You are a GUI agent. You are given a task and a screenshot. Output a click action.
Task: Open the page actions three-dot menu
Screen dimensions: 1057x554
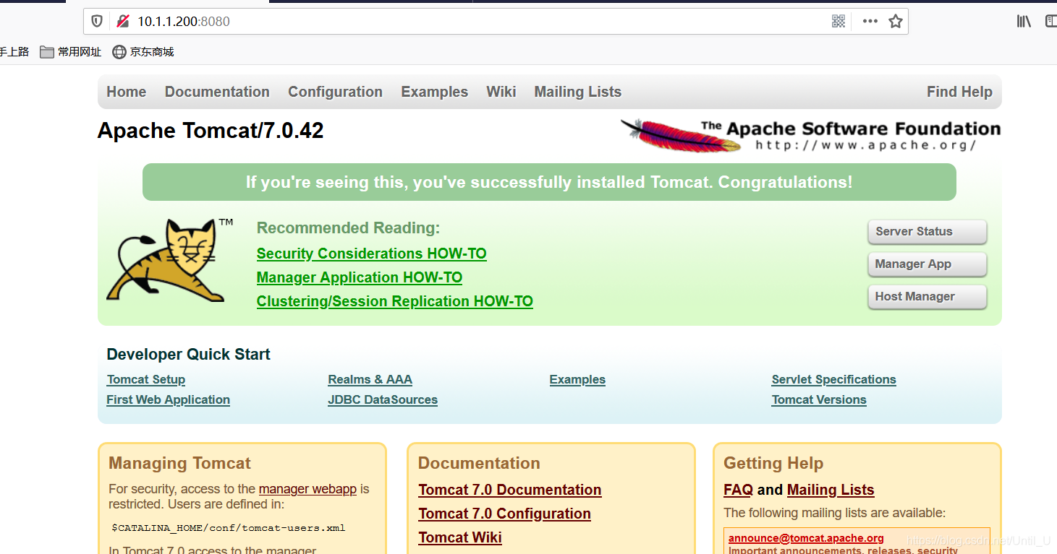coord(870,21)
